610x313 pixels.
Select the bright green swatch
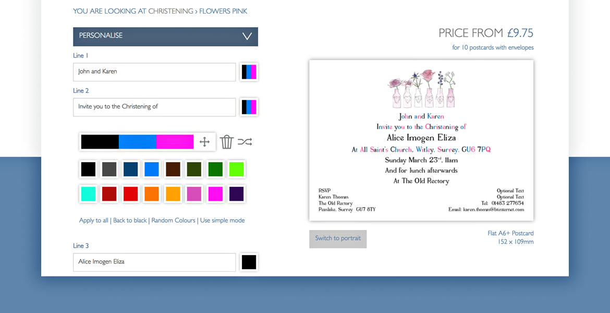[x=236, y=169]
